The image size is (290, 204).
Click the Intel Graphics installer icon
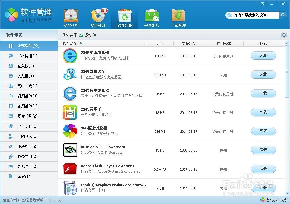(x=70, y=188)
